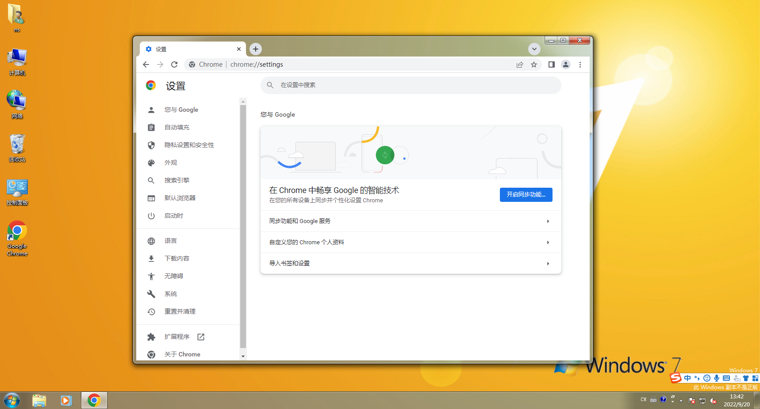Viewport: 760px width, 409px height.
Task: Toggle Sogou 中 Chinese/English mode
Action: tap(687, 378)
